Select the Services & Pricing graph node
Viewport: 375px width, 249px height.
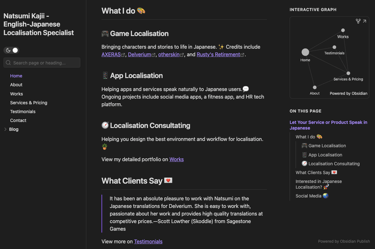(x=348, y=73)
